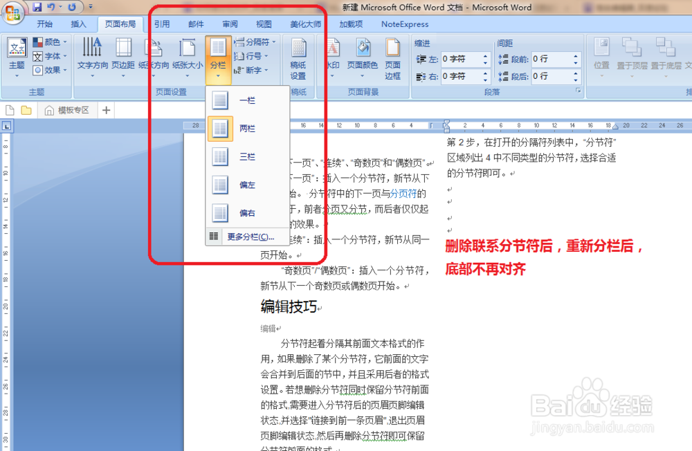Click the Office button logo
Image resolution: width=692 pixels, height=451 pixels.
[x=12, y=13]
